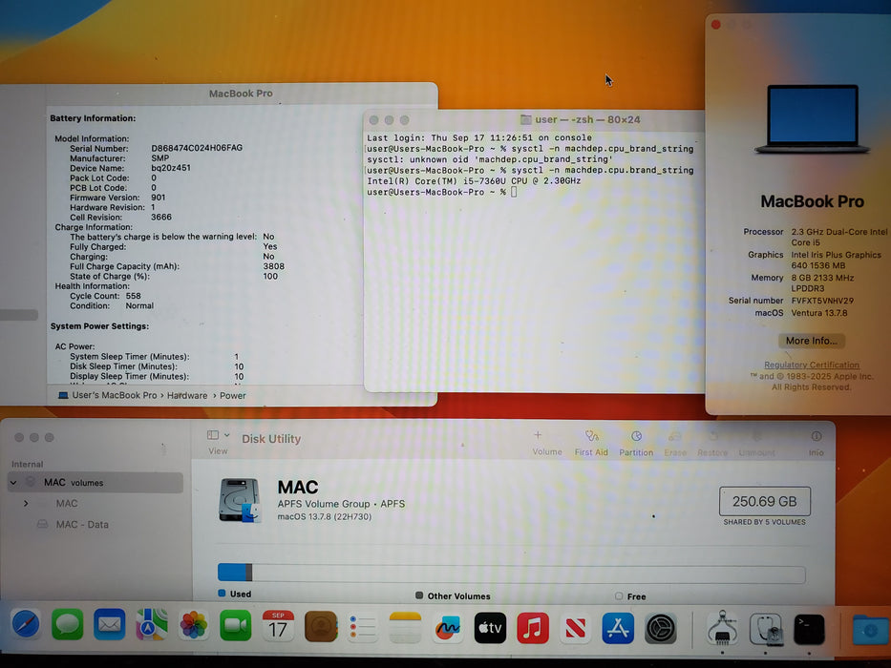Click the APFS Volume Group subtitle text
This screenshot has width=891, height=668.
tap(341, 504)
